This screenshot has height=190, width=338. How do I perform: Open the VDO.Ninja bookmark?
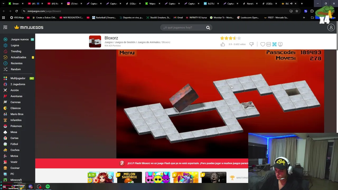(x=17, y=18)
